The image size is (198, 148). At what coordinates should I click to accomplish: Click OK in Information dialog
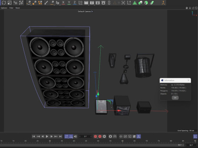175,98
